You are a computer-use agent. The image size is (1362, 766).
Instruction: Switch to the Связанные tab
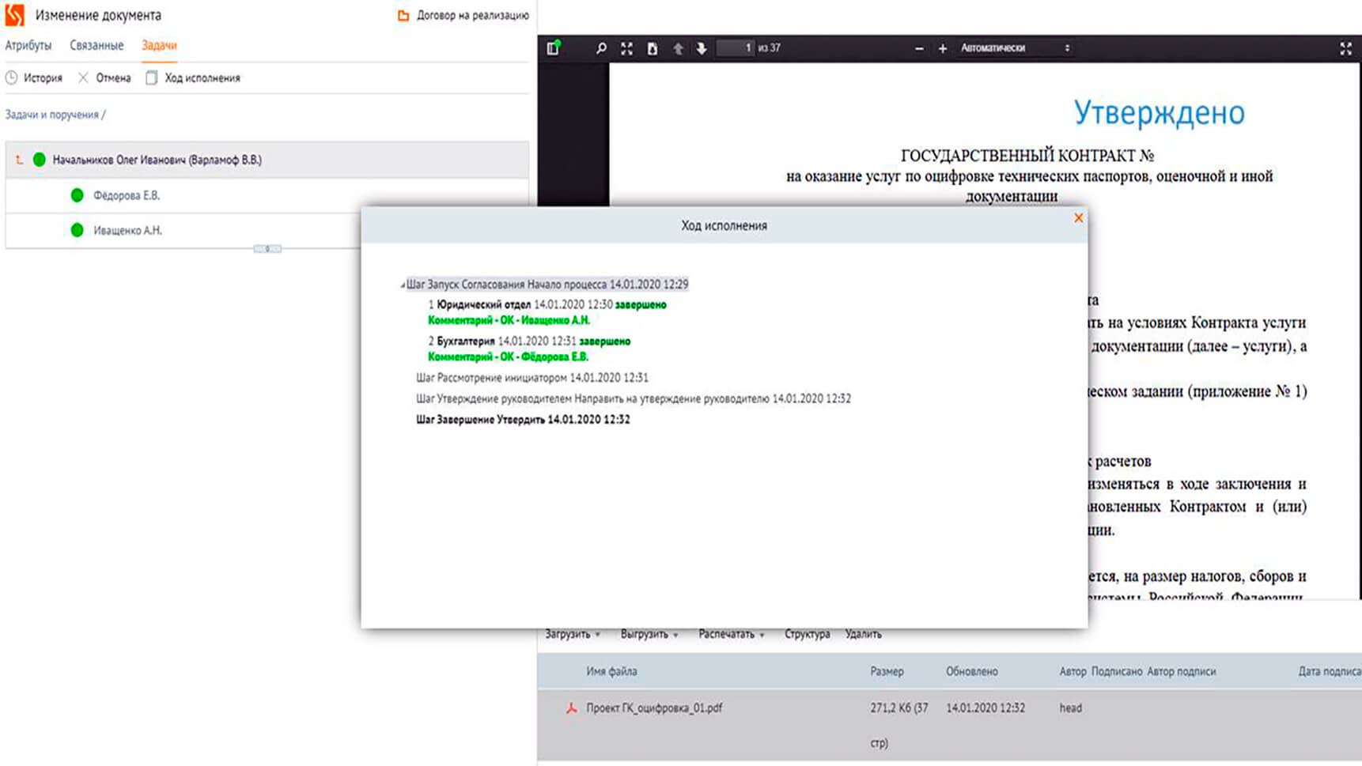96,45
